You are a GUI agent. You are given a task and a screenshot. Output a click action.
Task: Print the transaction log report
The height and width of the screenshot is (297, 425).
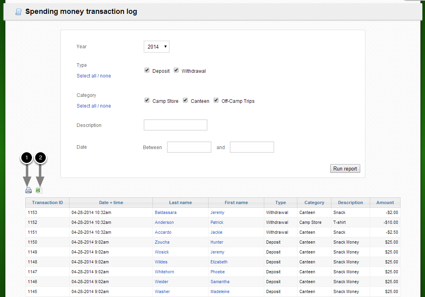[28, 190]
